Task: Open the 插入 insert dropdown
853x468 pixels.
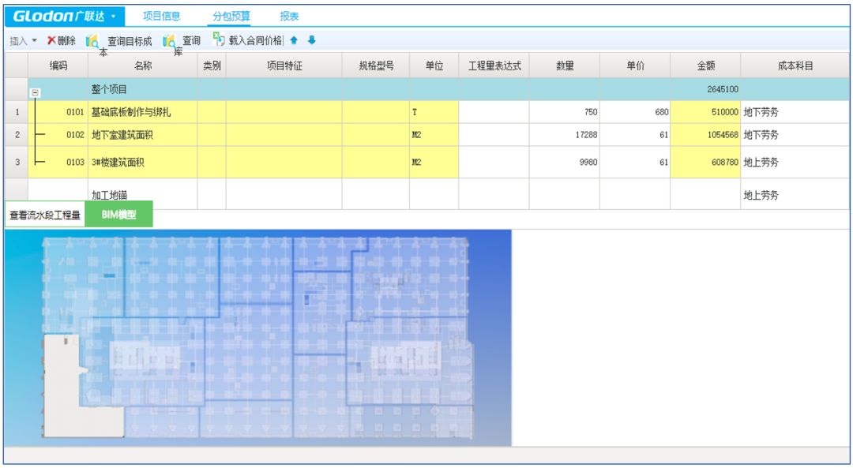Action: click(x=24, y=41)
